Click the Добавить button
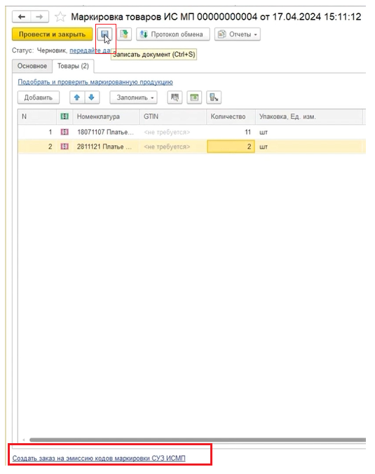 click(39, 97)
